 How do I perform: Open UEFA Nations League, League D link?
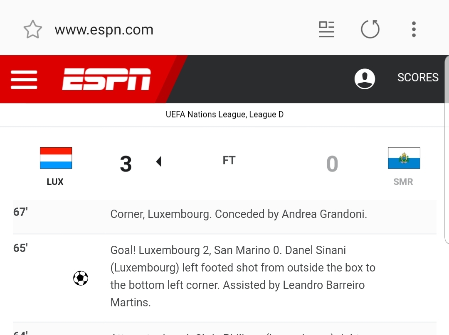[x=224, y=114]
